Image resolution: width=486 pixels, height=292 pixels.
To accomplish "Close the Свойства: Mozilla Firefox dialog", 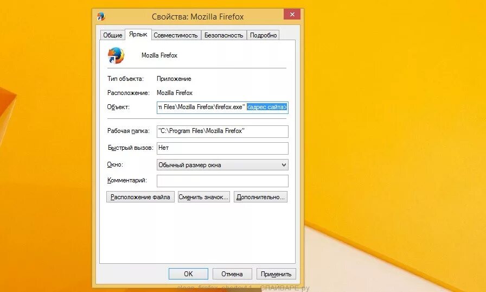I will click(292, 14).
